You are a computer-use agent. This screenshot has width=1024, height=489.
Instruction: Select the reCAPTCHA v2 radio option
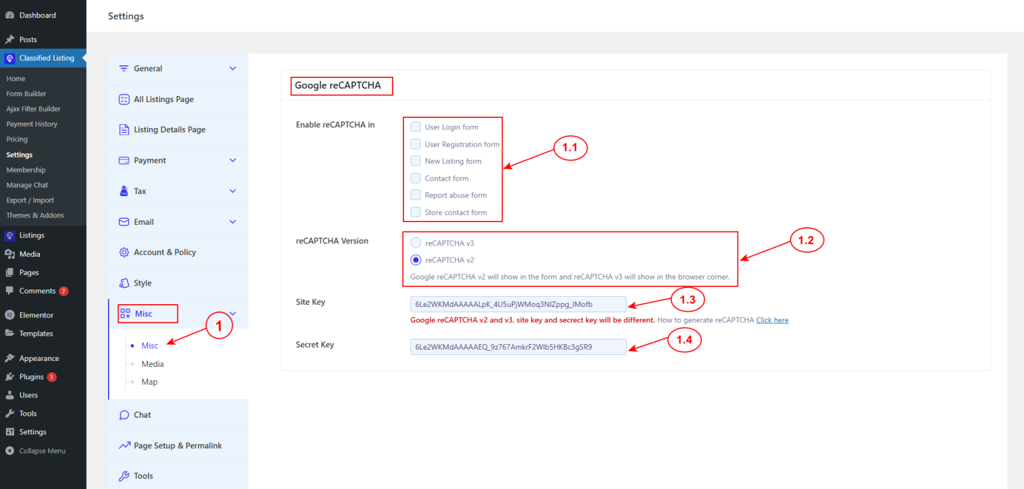coord(416,260)
